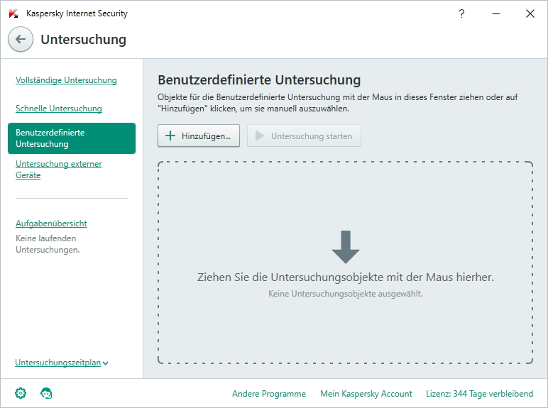
Task: Click the dashed drop zone area
Action: pos(345,263)
